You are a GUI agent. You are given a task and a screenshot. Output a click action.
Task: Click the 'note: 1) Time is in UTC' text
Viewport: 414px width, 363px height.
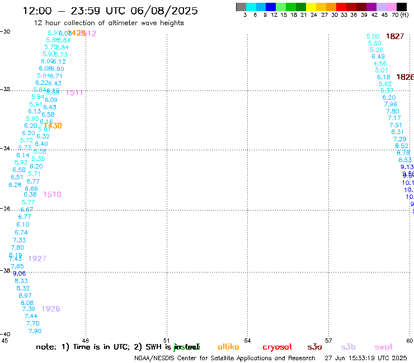83,347
